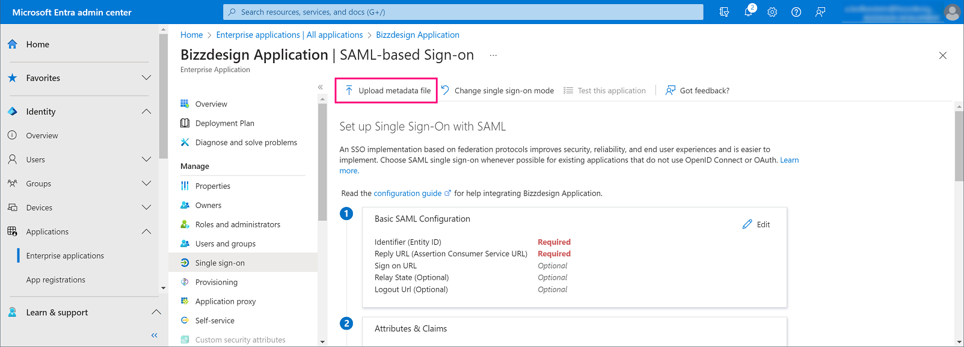Collapse the resource menu with double chevron
Screen dimensions: 964x347
pos(321,87)
